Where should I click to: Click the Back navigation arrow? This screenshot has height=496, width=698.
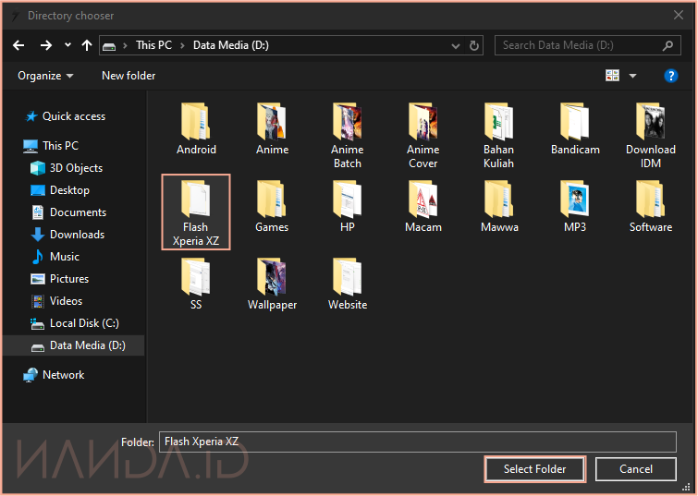pyautogui.click(x=18, y=45)
